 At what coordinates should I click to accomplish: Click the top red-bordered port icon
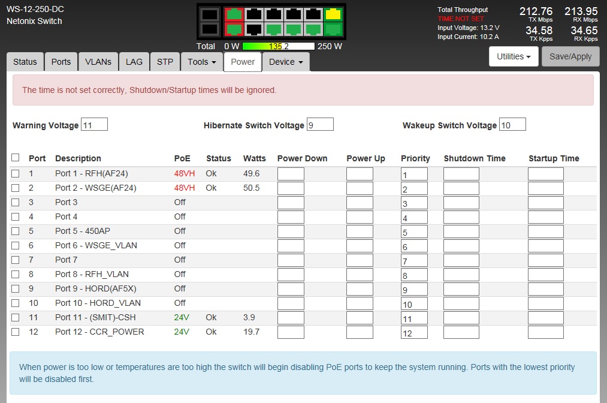click(x=234, y=14)
